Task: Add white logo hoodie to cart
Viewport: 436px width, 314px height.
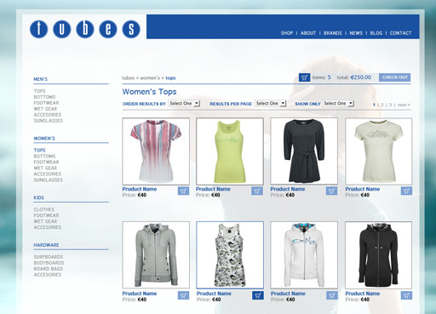Action: pyautogui.click(x=332, y=295)
